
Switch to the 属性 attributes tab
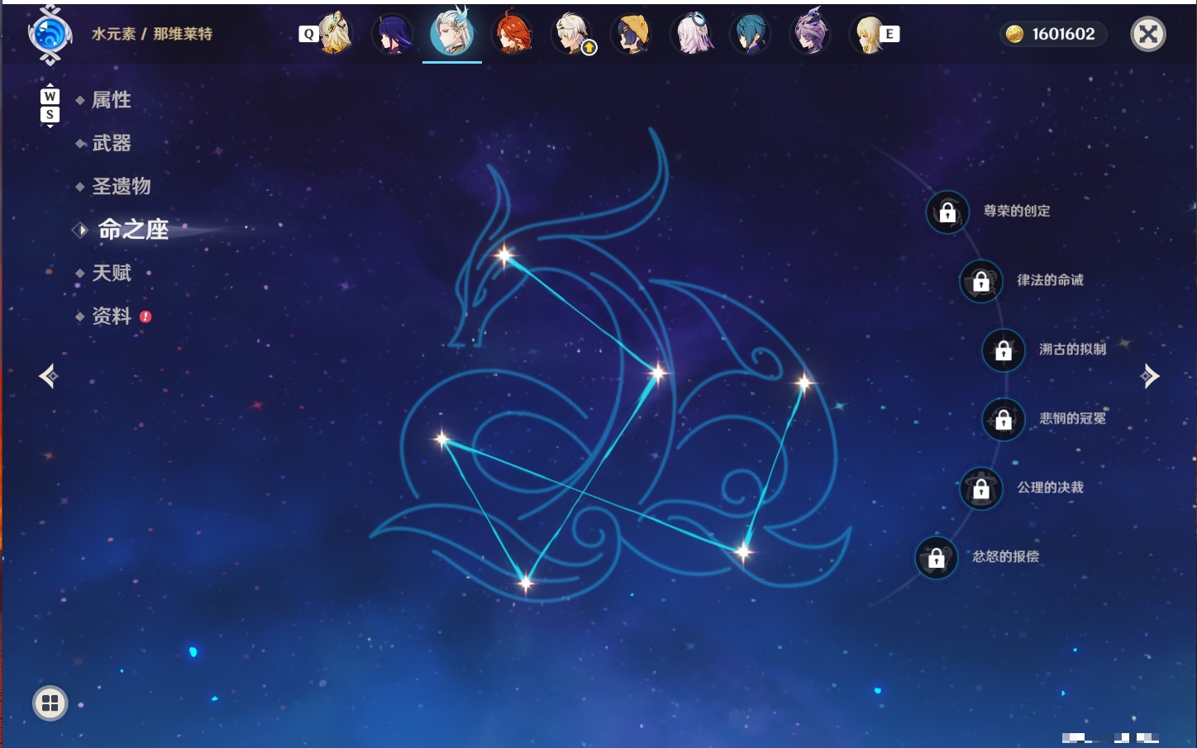tap(112, 100)
